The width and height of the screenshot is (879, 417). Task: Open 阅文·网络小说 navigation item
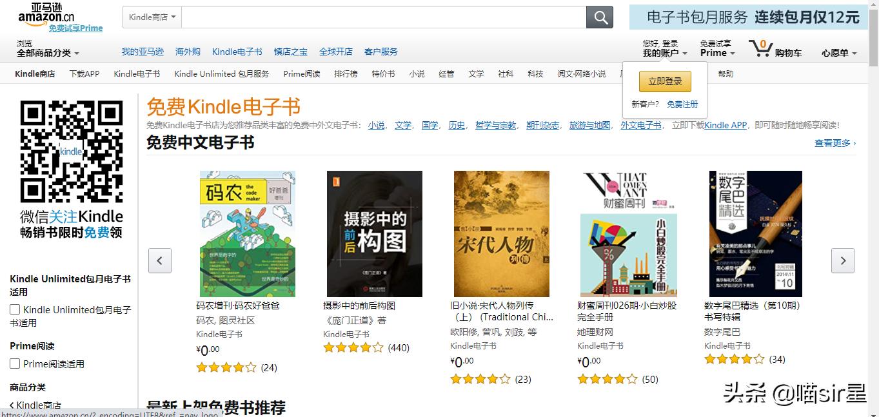pos(582,73)
